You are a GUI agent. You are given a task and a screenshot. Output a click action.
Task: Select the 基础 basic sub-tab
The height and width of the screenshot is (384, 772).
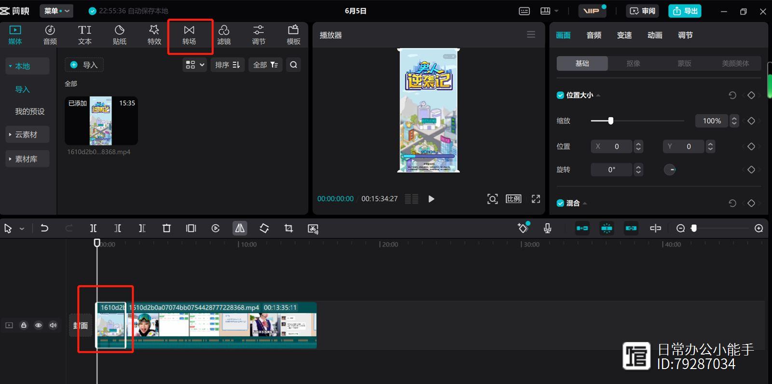tap(582, 63)
